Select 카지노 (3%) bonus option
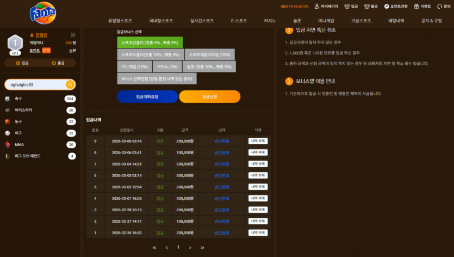 (x=167, y=66)
